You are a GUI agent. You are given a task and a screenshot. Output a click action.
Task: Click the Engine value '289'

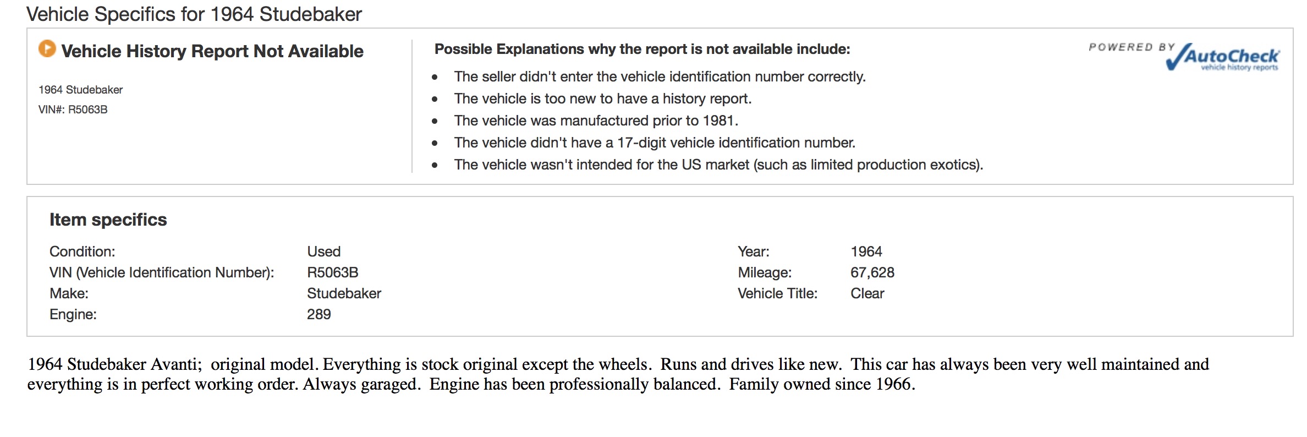318,314
